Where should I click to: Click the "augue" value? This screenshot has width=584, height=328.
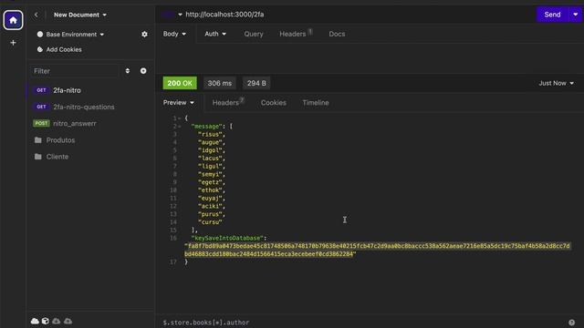pyautogui.click(x=210, y=142)
